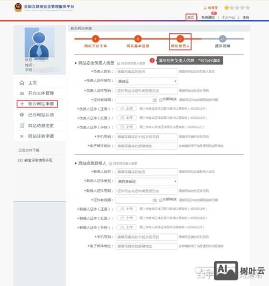Click the edit icon beside 网站信息变更

pyautogui.click(x=22, y=125)
